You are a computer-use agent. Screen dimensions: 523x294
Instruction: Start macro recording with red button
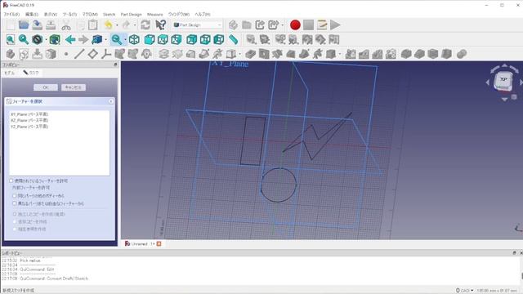(x=295, y=25)
